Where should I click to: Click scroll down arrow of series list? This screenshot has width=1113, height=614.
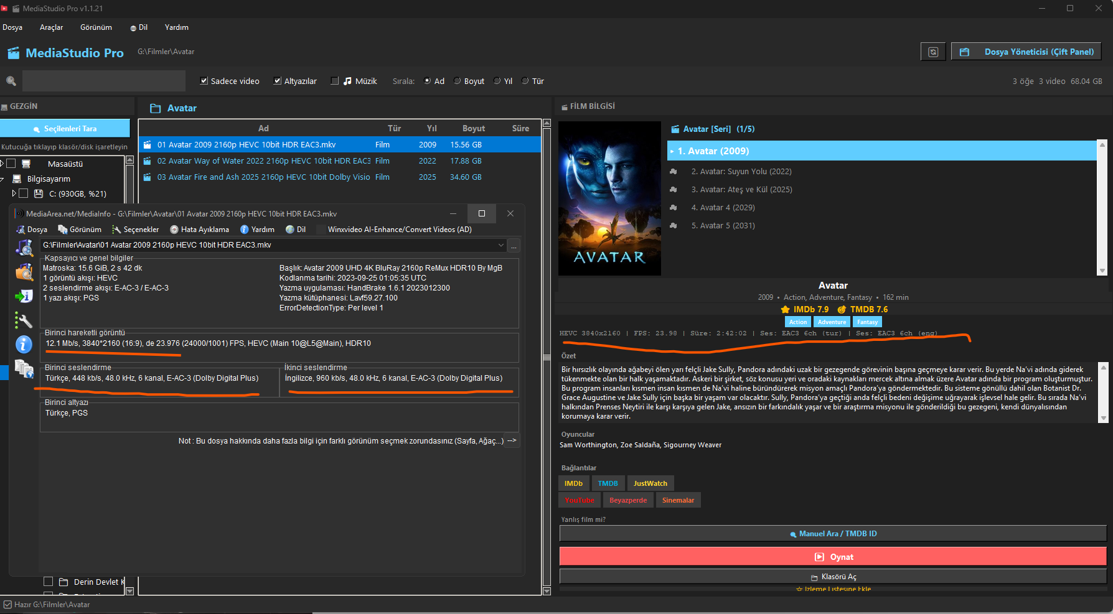[1102, 271]
